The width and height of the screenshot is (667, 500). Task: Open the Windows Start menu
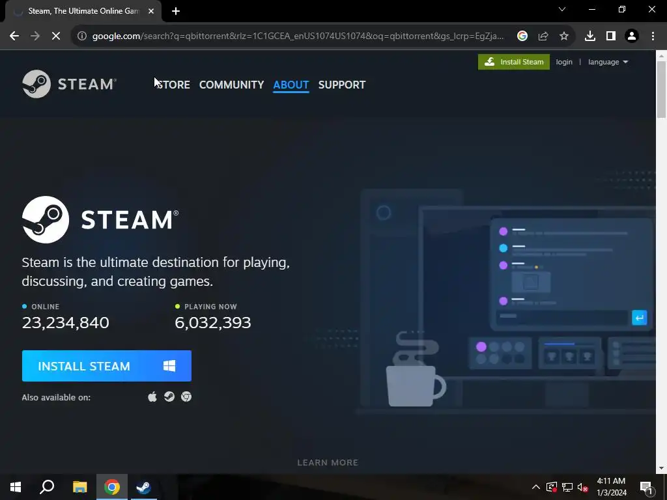point(16,487)
